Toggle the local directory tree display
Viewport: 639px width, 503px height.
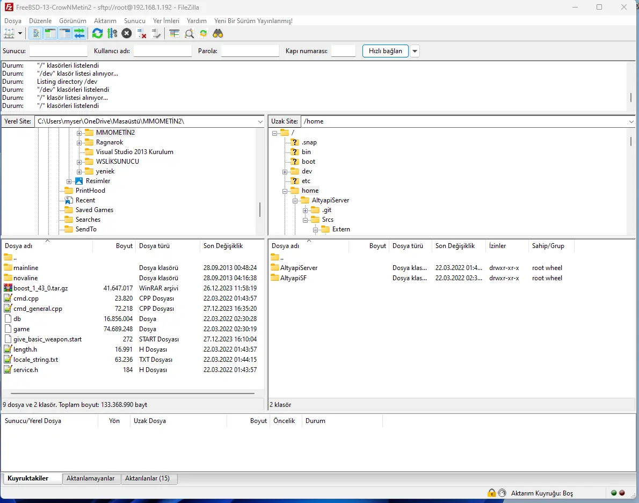(x=50, y=33)
